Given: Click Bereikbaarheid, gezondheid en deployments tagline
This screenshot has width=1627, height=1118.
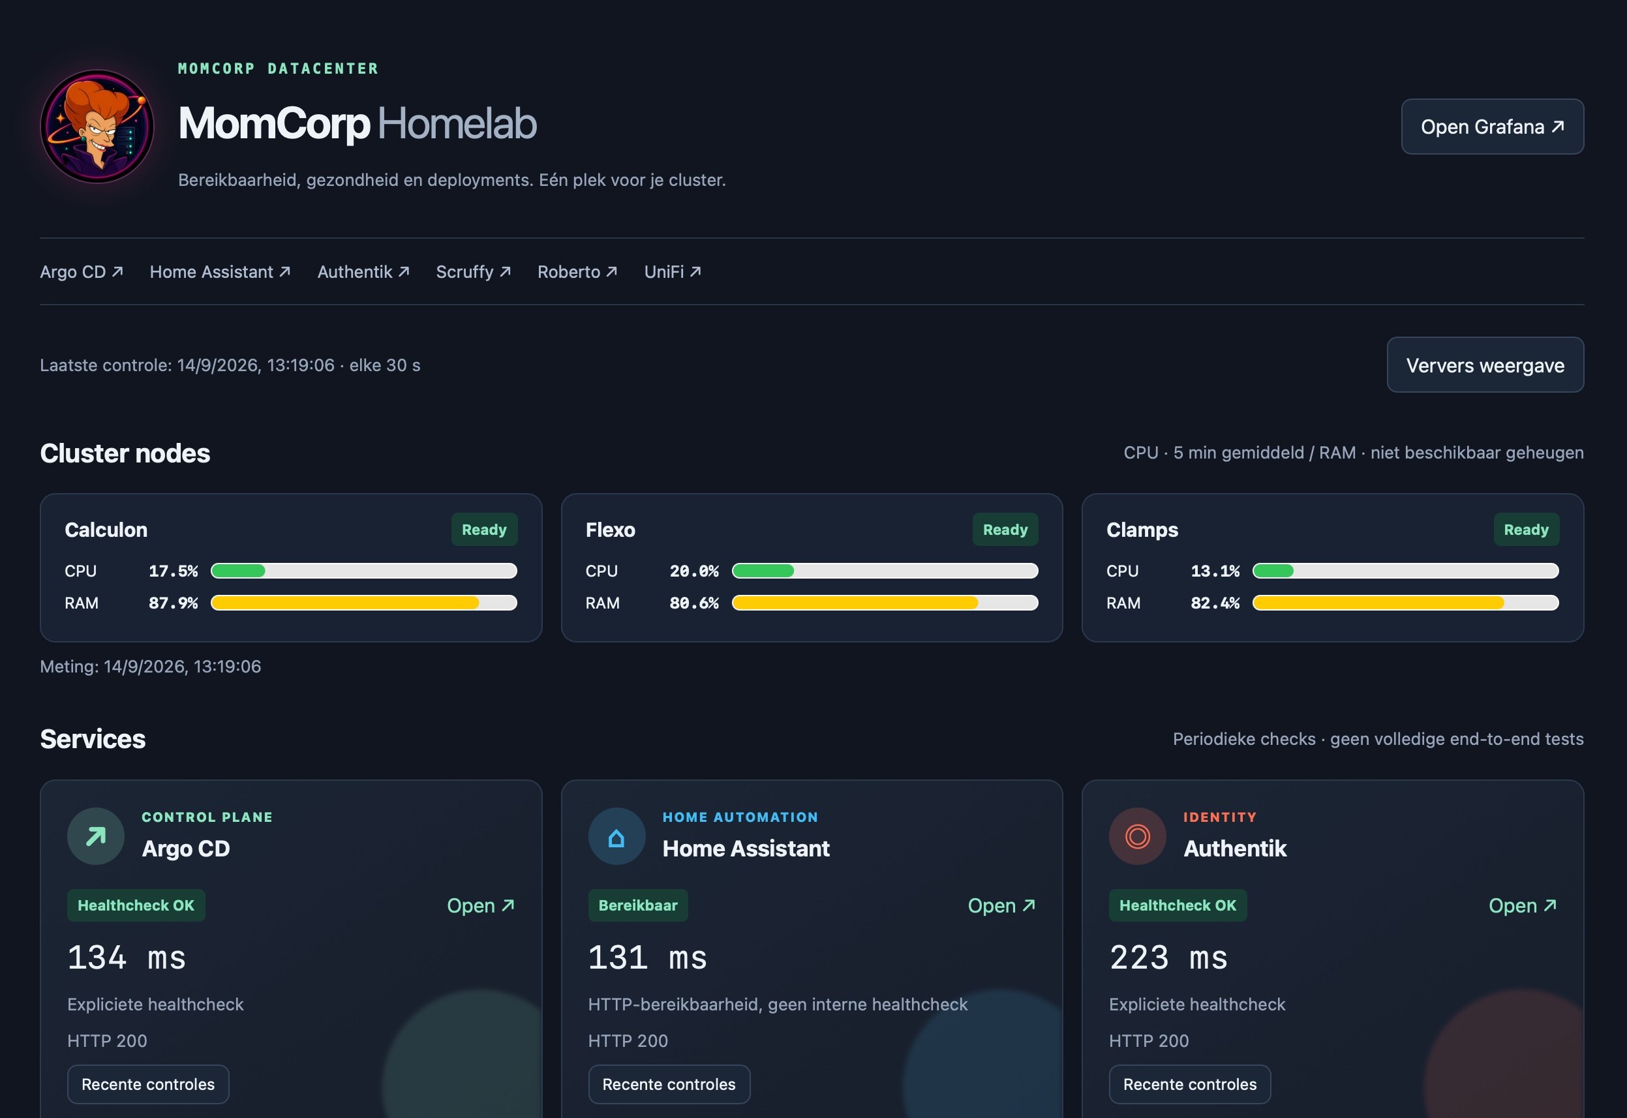Looking at the screenshot, I should [451, 180].
